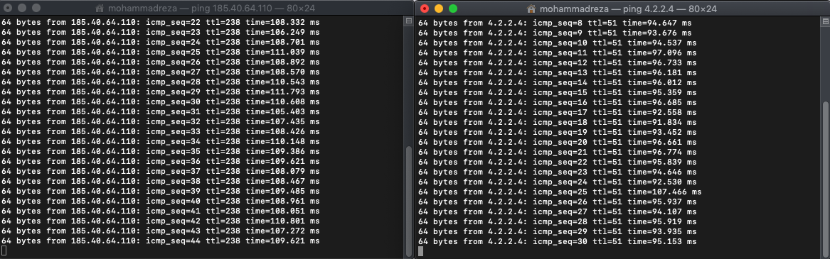Click the line with icmp_seq=24 time=92.530 ms

pyautogui.click(x=557, y=182)
